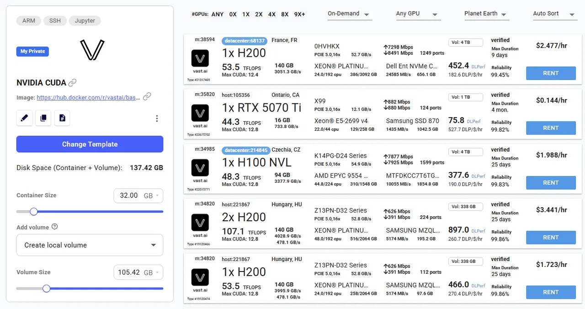585x309 pixels.
Task: Click the 1x RTX 5070 Ti title
Action: coord(262,108)
